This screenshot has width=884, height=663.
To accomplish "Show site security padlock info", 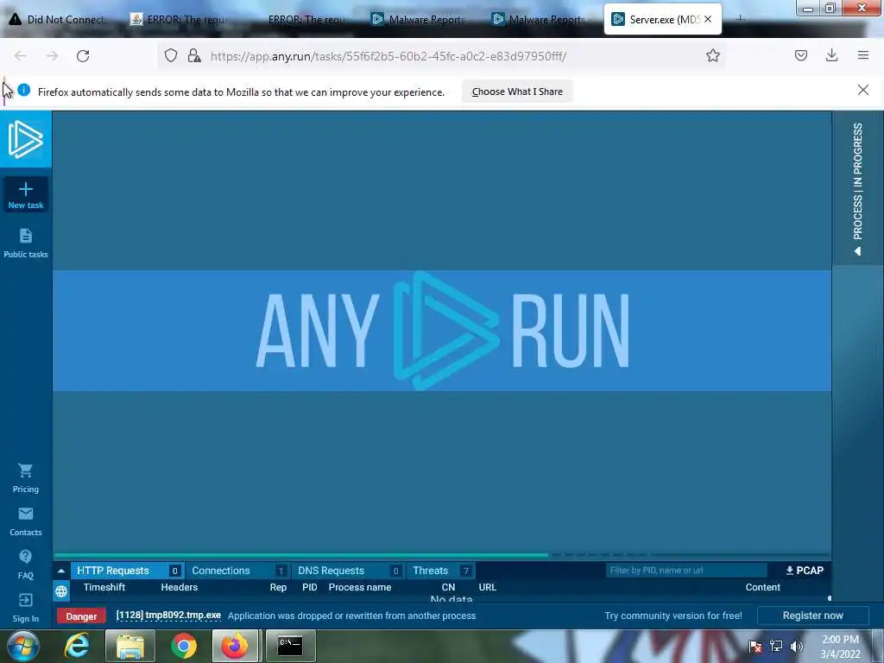I will click(x=194, y=55).
